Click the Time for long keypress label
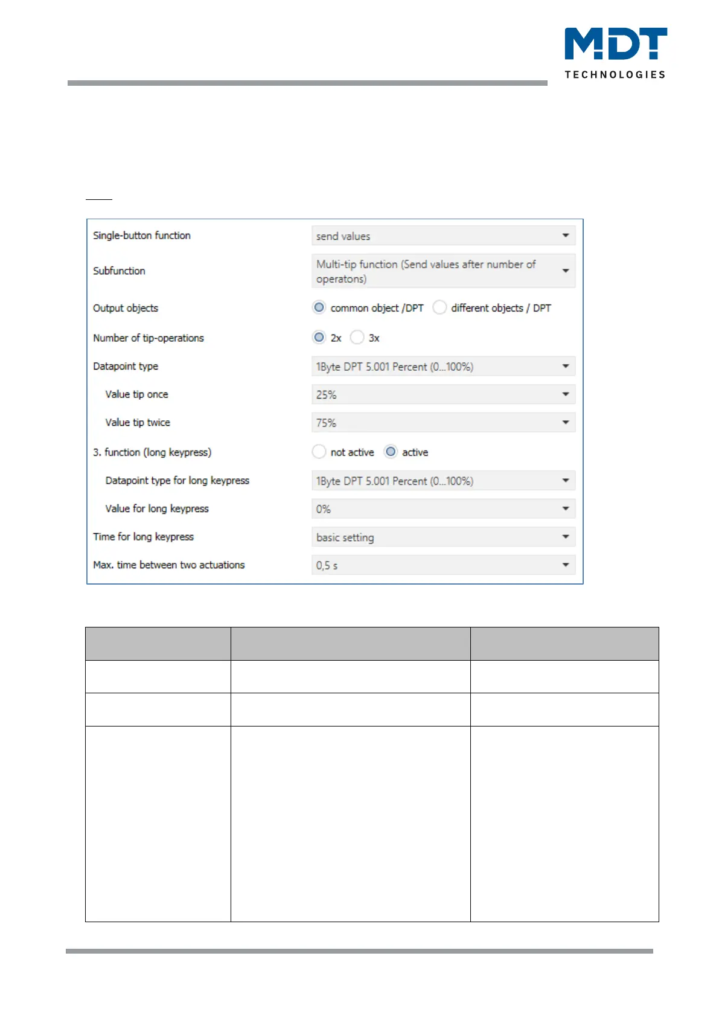Viewport: 719px width, 1017px height. click(x=144, y=537)
